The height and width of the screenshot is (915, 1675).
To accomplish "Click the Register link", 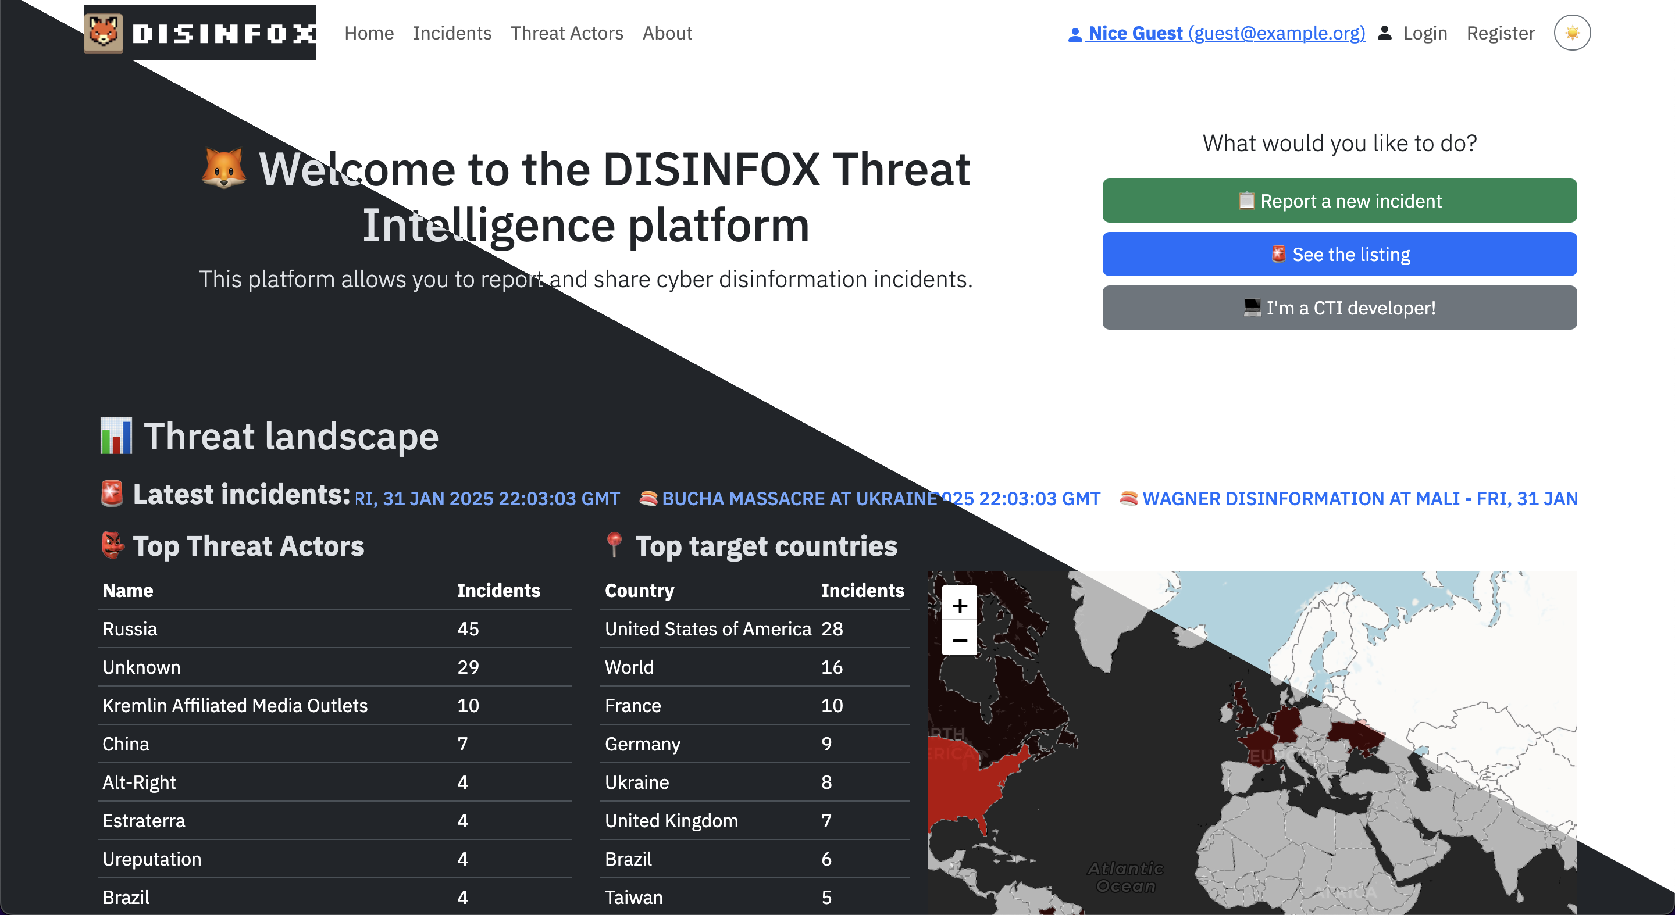I will point(1500,33).
